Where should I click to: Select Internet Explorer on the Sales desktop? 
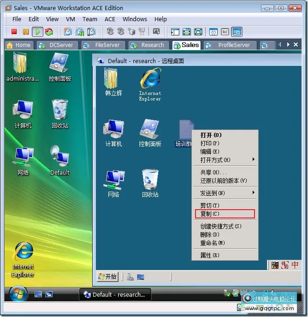[23, 259]
